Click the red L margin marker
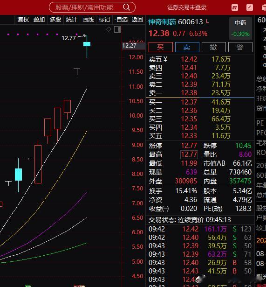The width and height of the screenshot is (266, 287). pos(207,21)
